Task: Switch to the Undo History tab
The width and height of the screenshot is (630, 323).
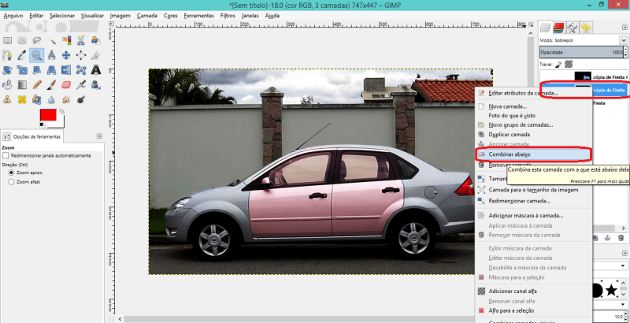Action: tap(586, 28)
